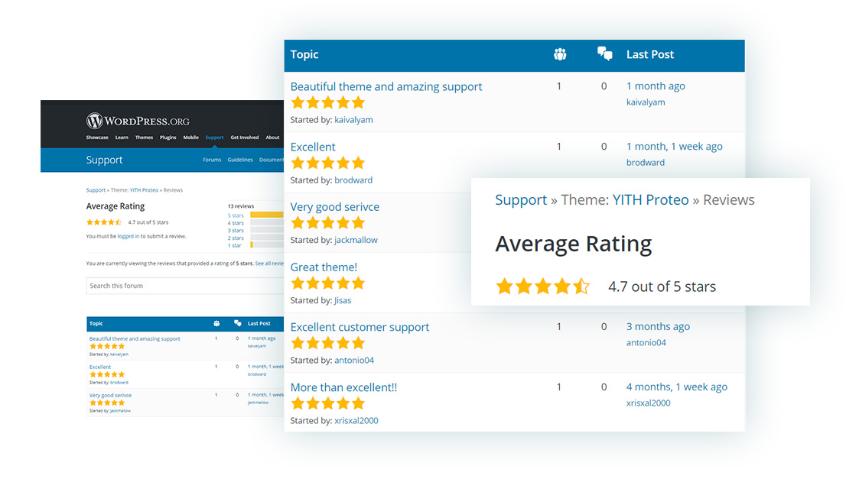Open the 'More than excellent!!' review
The image size is (846, 479).
pyautogui.click(x=343, y=387)
